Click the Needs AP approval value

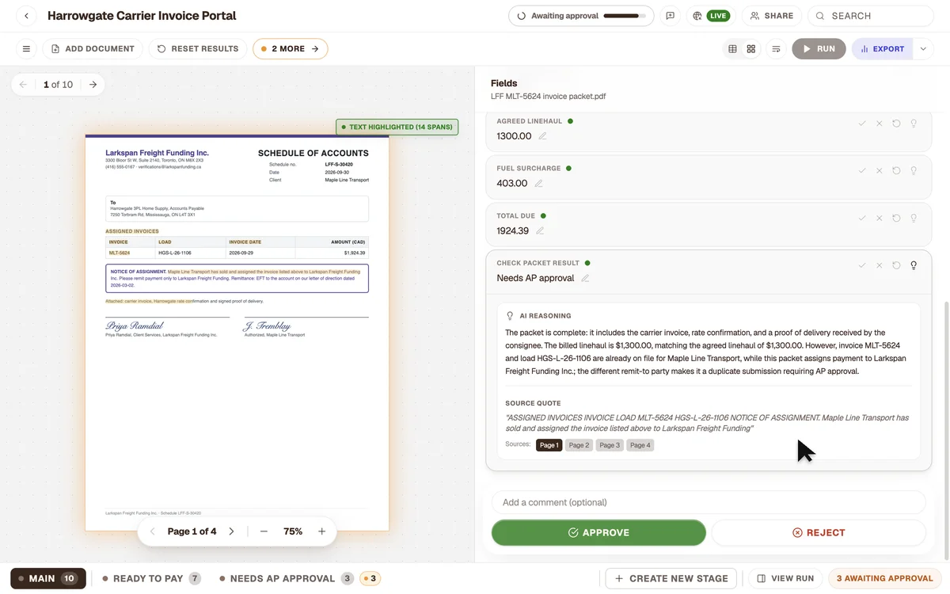click(535, 278)
